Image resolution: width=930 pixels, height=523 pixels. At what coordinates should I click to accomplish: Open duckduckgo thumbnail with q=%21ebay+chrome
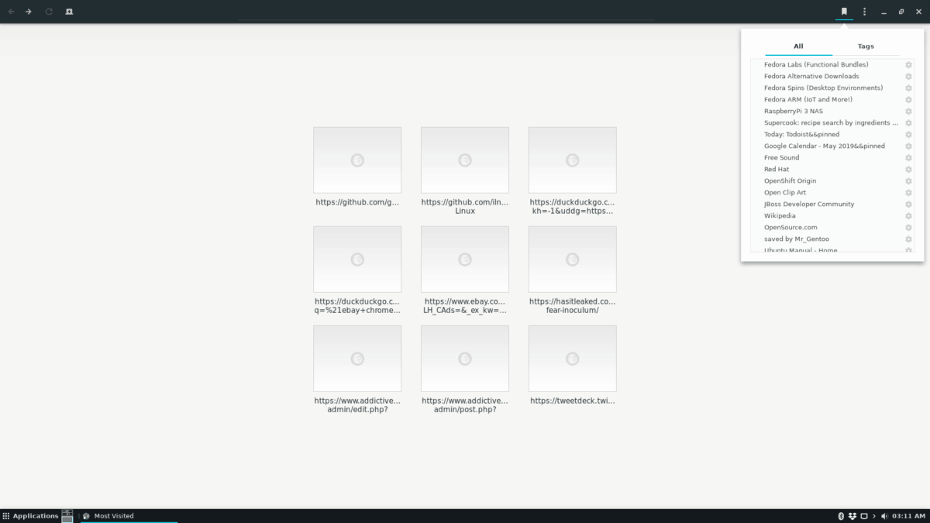click(x=357, y=260)
